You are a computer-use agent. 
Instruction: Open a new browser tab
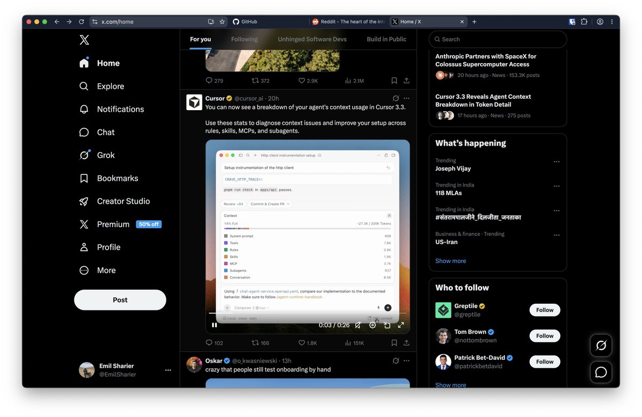(x=474, y=21)
